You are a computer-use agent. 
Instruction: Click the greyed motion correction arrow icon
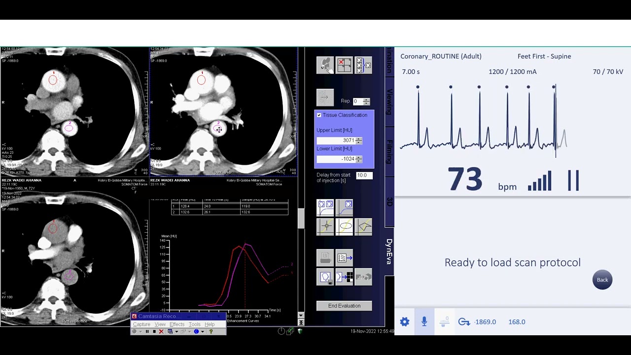coord(325,97)
